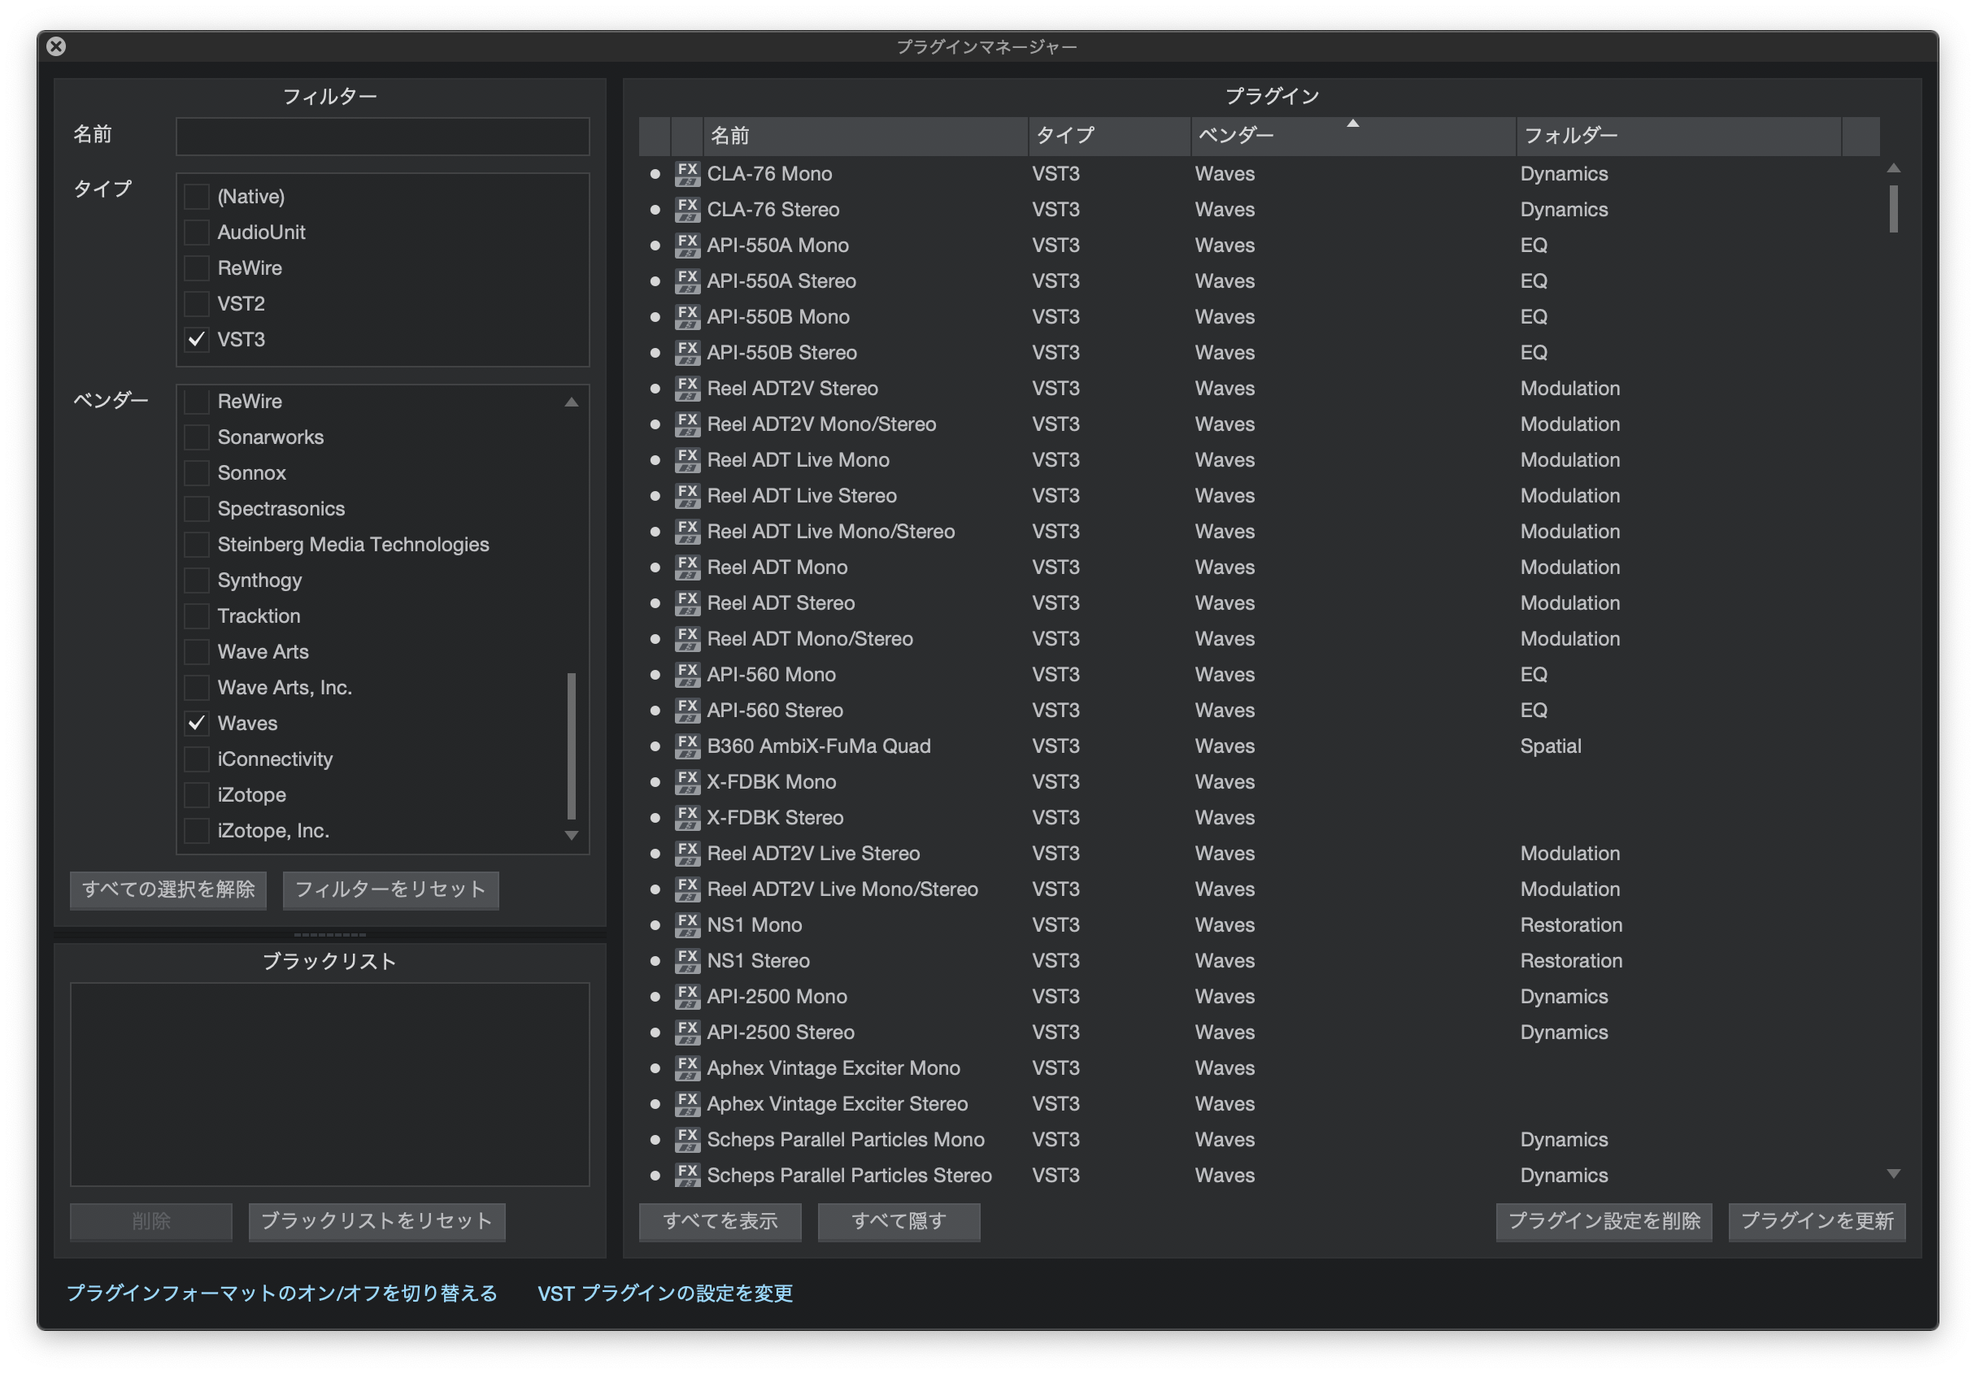This screenshot has height=1374, width=1976.
Task: Click the 名前 filter text field
Action: [x=382, y=137]
